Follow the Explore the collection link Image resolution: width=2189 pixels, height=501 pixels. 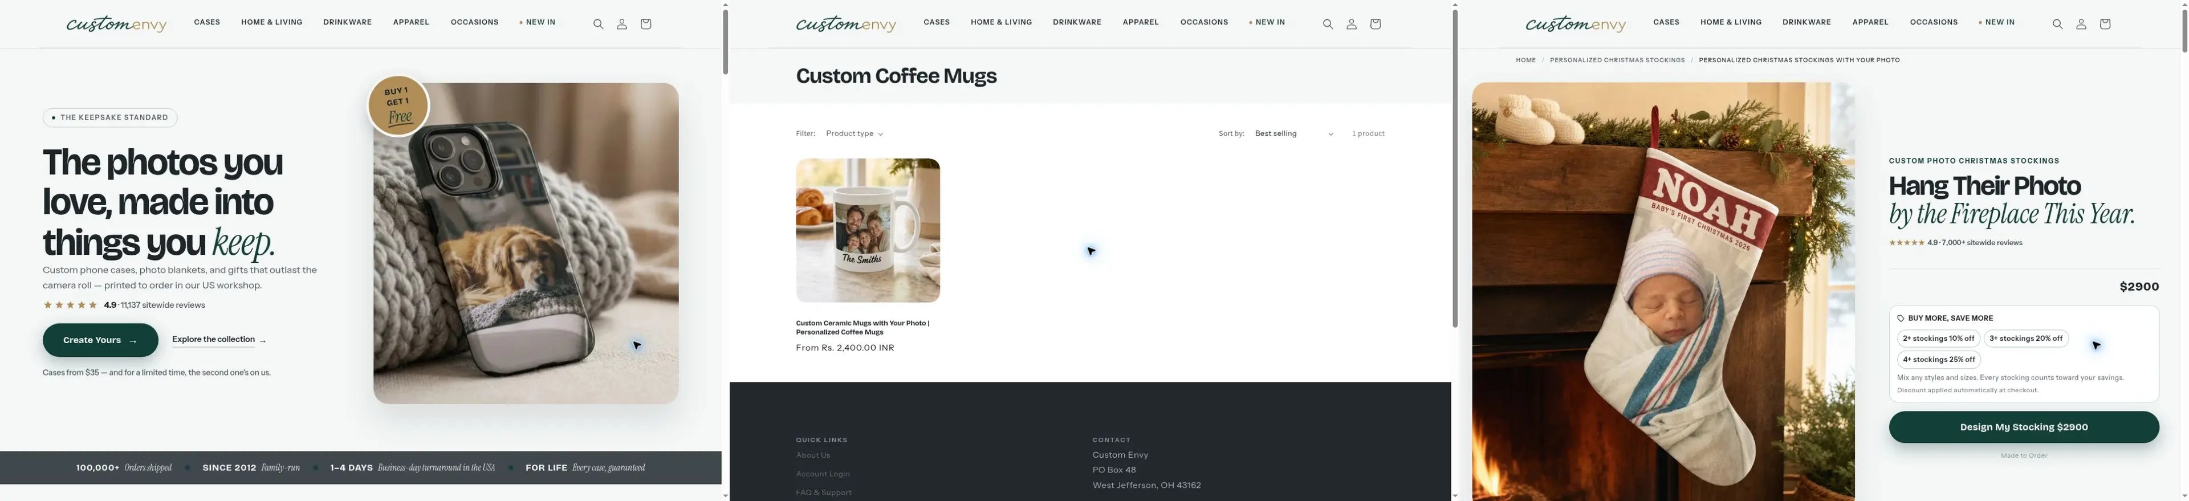tap(218, 340)
